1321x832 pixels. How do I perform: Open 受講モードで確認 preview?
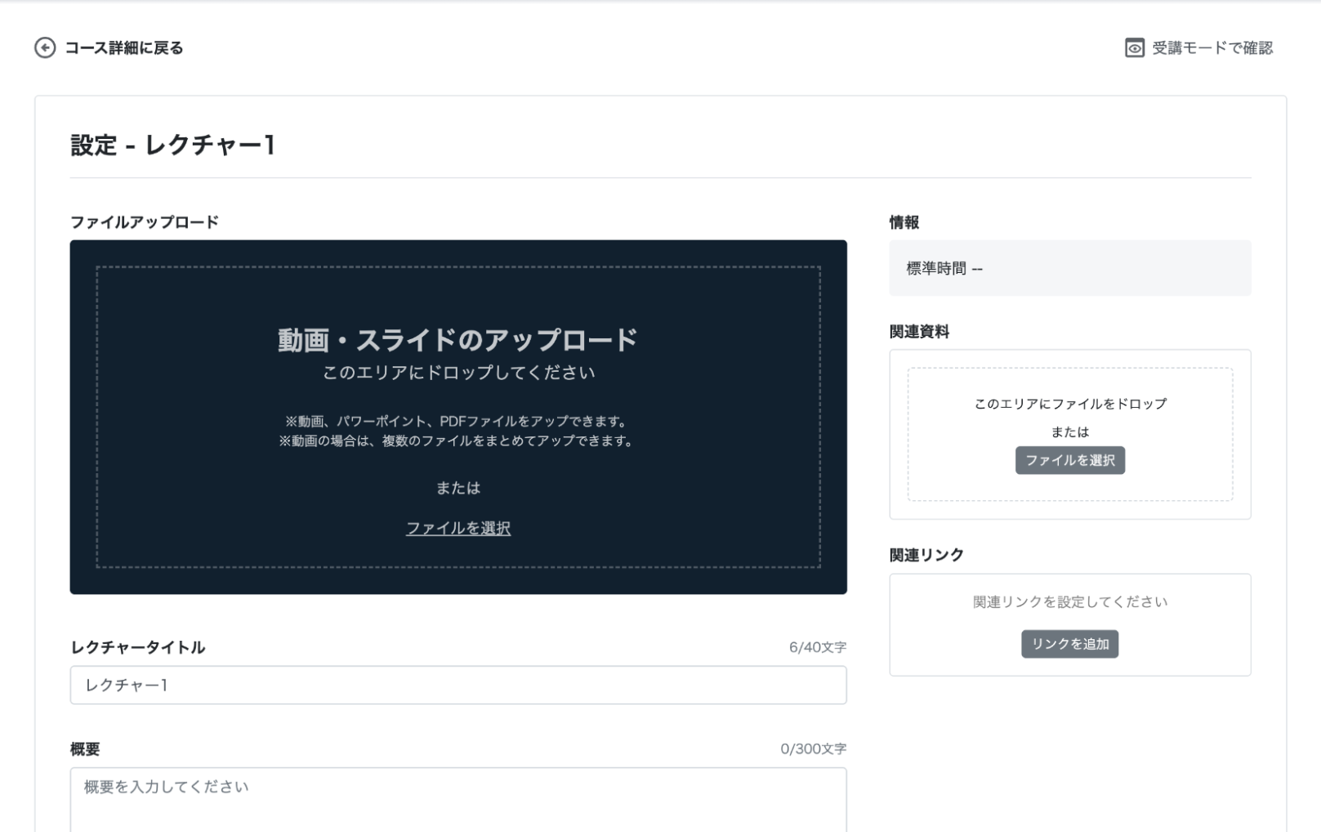(1198, 48)
